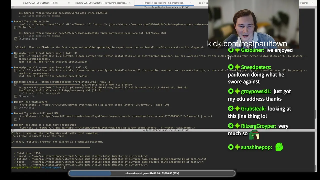This screenshot has height=180, width=320.
Task: Click the thread.txt file path
Action: coord(89,156)
